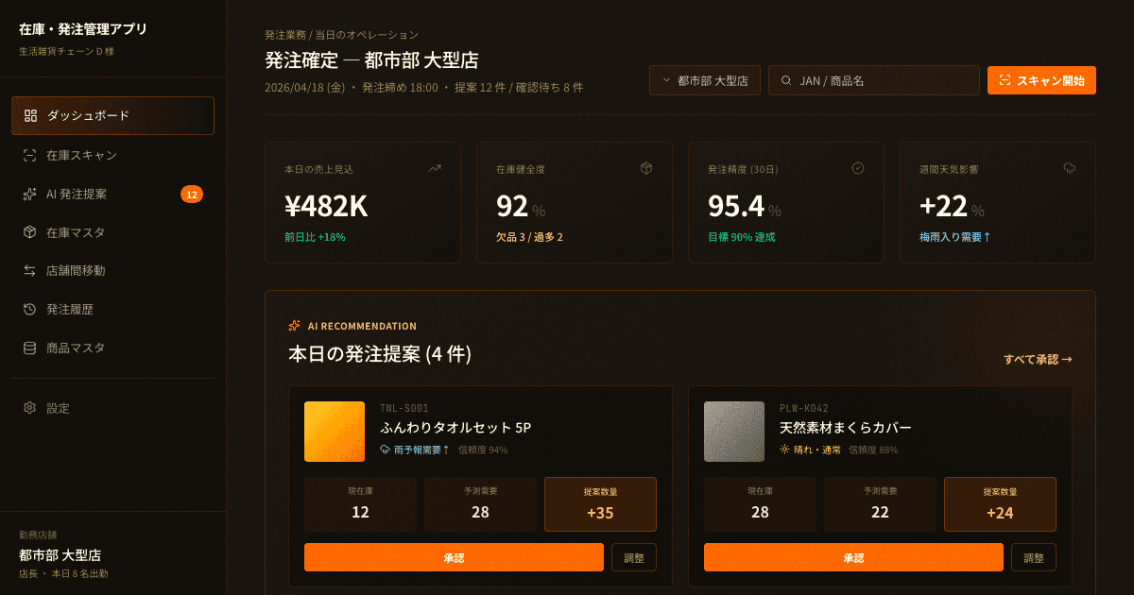The image size is (1134, 595).
Task: Click the weather cloud icon on 週間天気影響 card
Action: 1070,168
